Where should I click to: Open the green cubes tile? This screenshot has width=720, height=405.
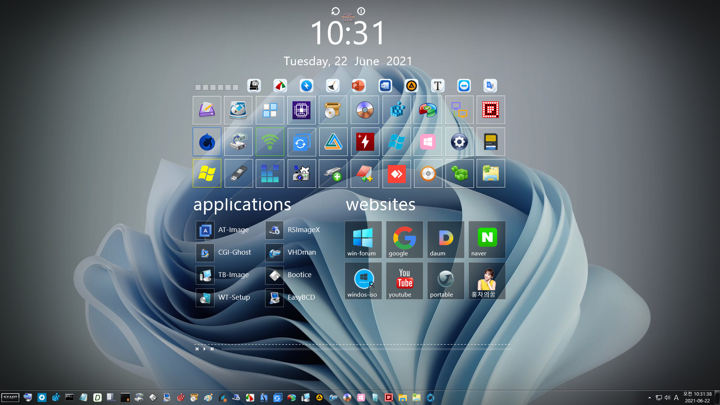coord(459,173)
